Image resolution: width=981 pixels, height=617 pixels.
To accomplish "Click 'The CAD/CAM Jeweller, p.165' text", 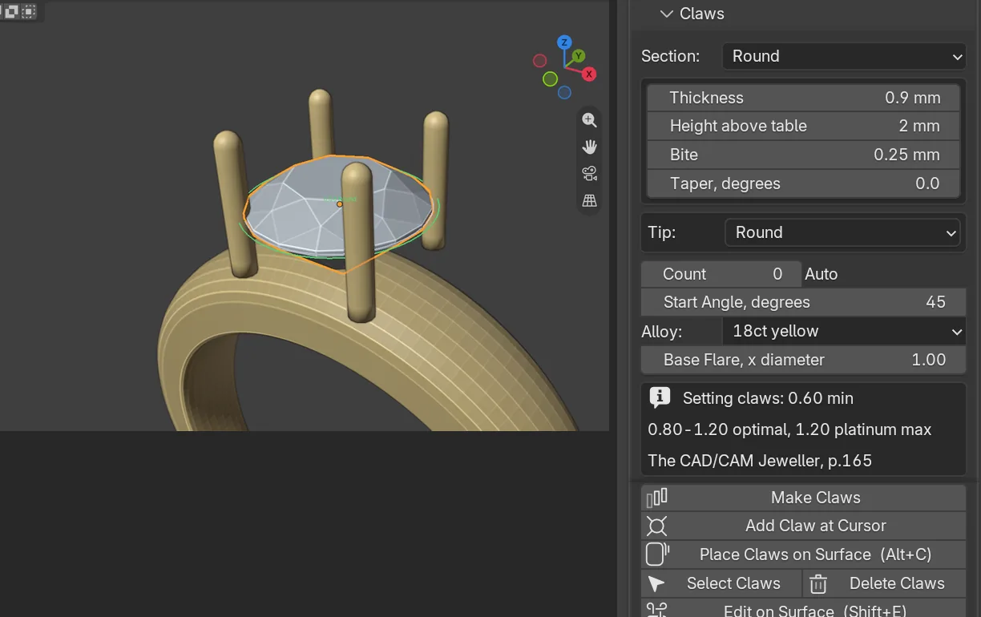I will 760,461.
